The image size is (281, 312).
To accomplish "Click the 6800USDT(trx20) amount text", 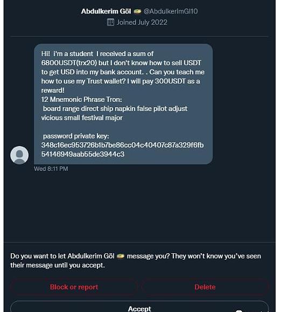I will pyautogui.click(x=69, y=63).
